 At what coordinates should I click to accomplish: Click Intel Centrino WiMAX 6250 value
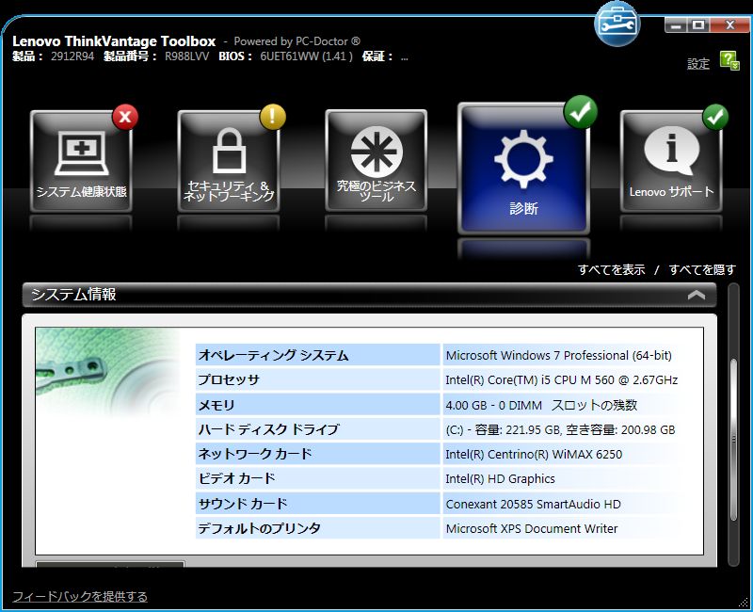coord(534,454)
